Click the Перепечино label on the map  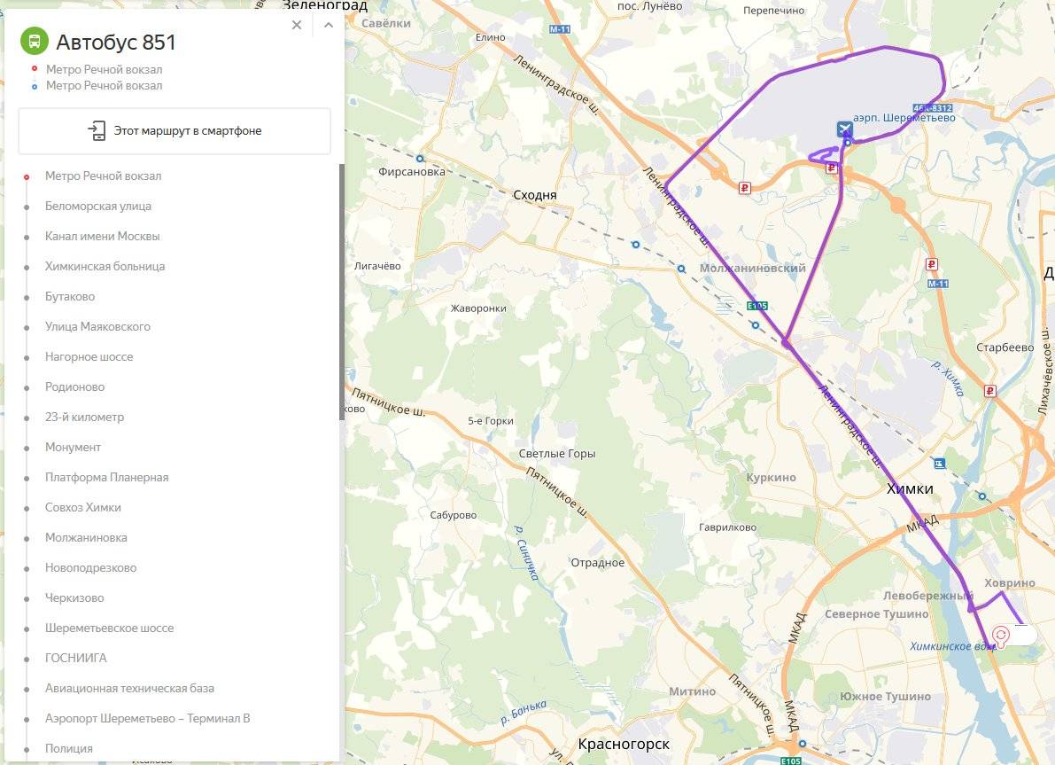click(x=774, y=11)
